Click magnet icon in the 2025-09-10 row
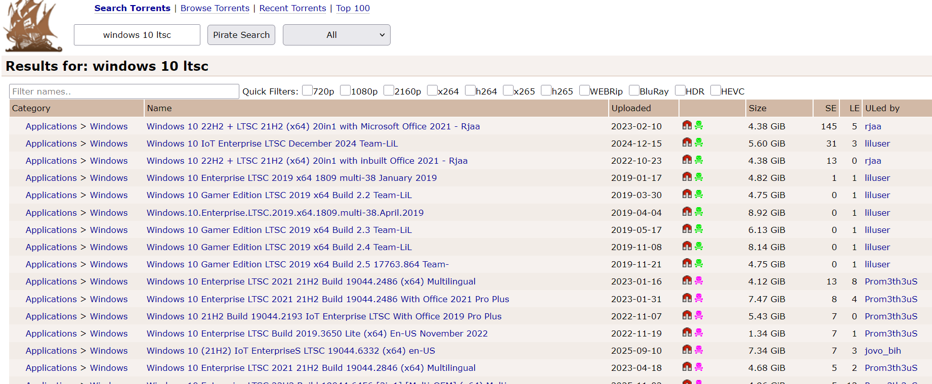The image size is (932, 384). (x=687, y=350)
